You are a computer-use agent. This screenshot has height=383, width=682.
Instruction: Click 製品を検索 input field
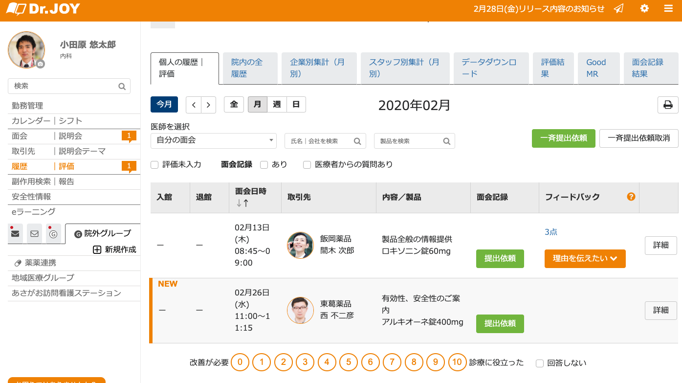(415, 141)
